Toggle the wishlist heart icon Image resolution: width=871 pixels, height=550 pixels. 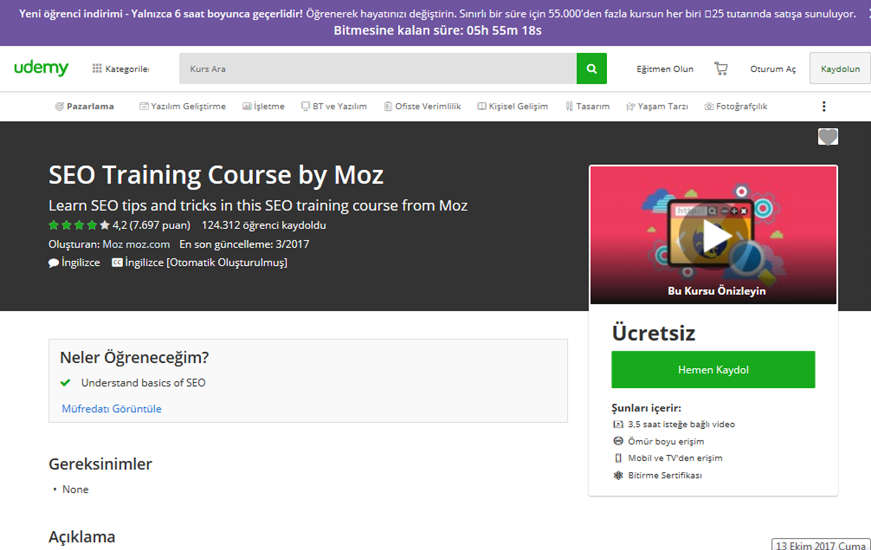point(828,137)
